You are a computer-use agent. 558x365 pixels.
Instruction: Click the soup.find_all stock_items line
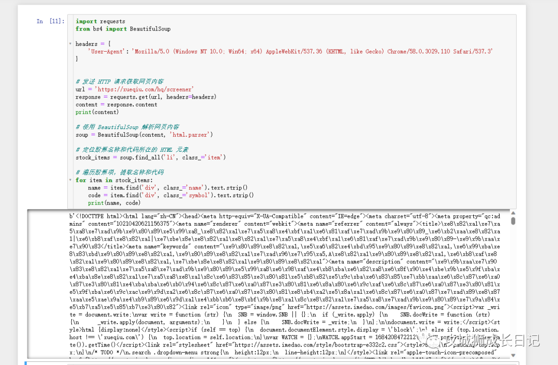(x=151, y=157)
